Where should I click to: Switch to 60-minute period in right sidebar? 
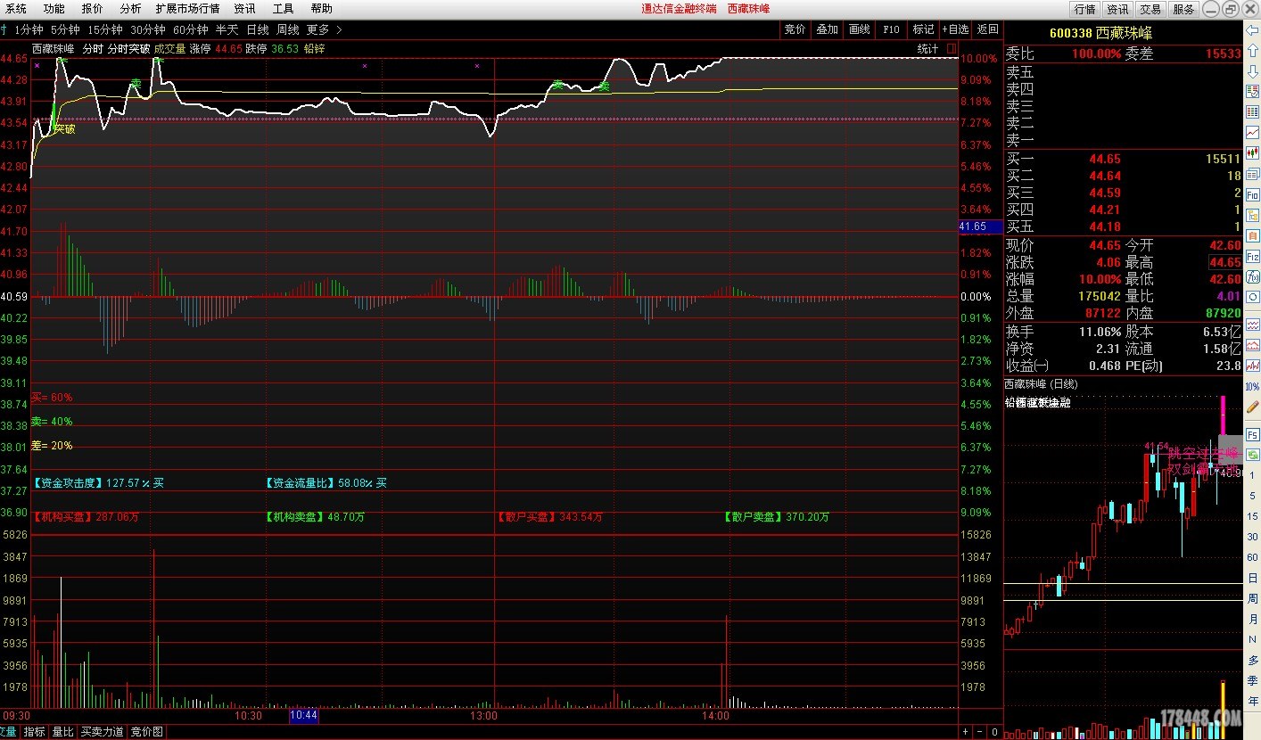(1252, 557)
